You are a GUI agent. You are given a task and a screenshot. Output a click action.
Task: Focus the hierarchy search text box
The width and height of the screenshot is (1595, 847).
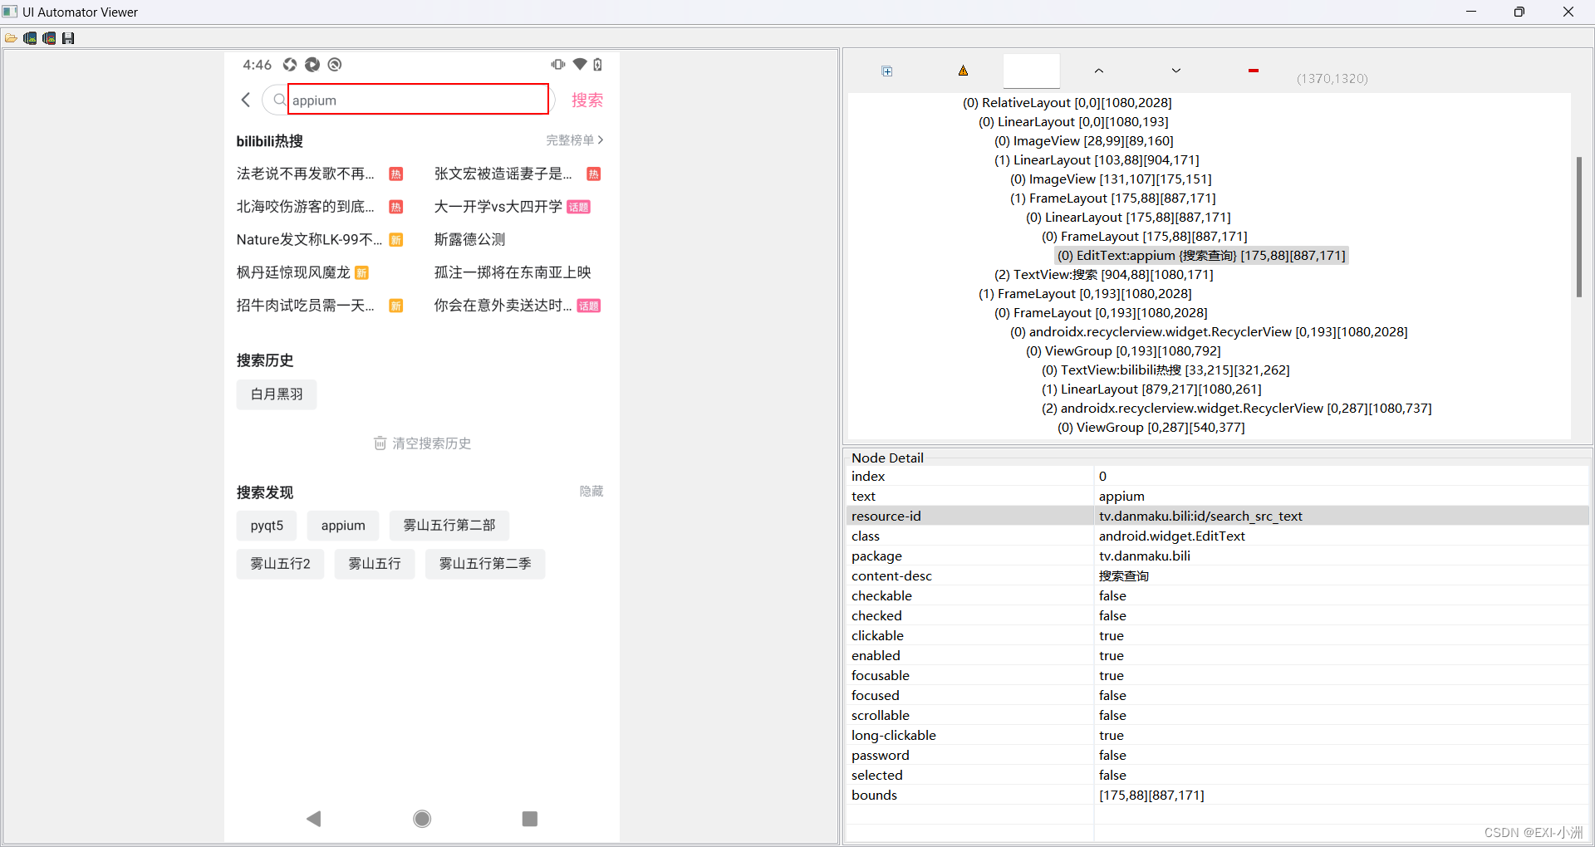click(x=1032, y=71)
